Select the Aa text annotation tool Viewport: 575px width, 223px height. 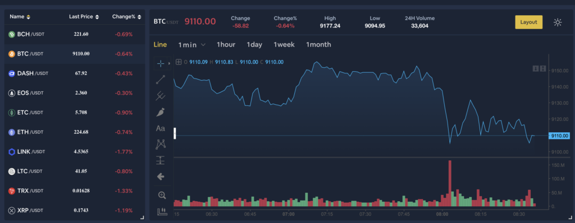pyautogui.click(x=161, y=128)
